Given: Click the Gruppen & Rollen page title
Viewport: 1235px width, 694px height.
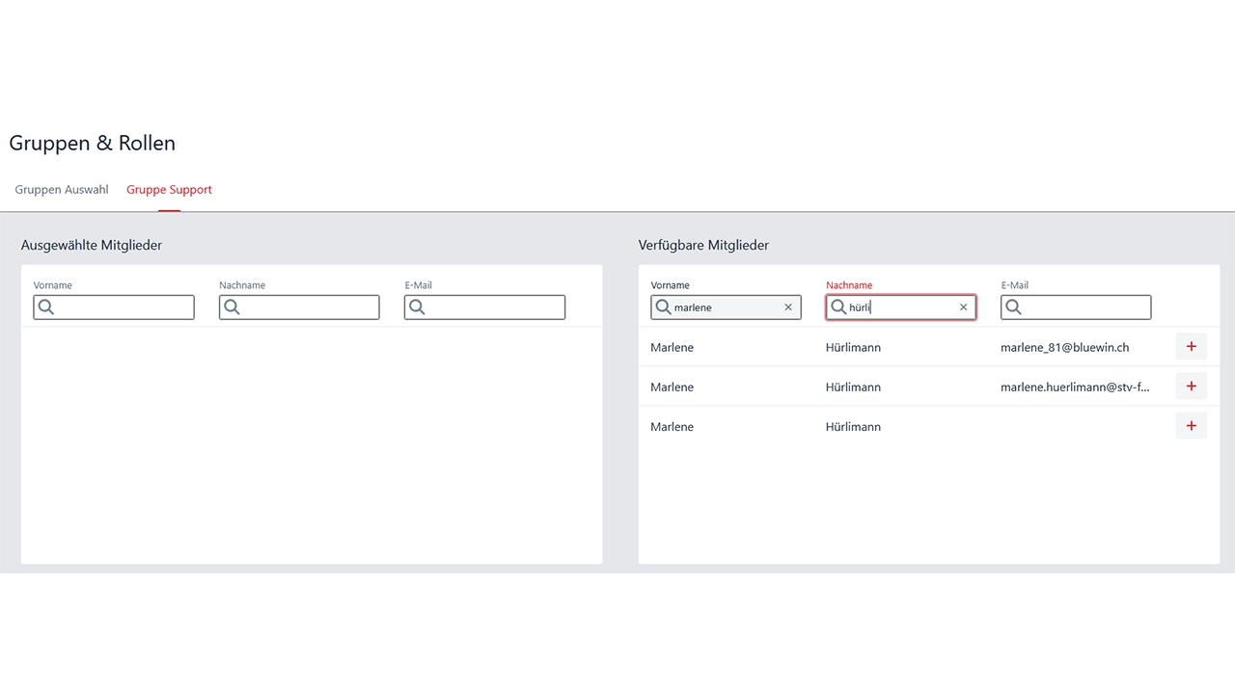Looking at the screenshot, I should click(93, 144).
